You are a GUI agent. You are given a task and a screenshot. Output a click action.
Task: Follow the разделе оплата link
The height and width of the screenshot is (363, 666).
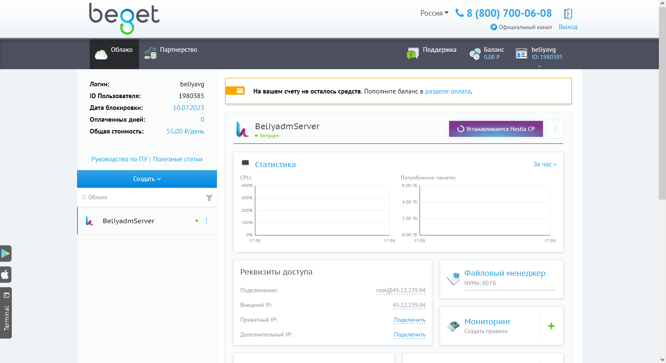448,91
